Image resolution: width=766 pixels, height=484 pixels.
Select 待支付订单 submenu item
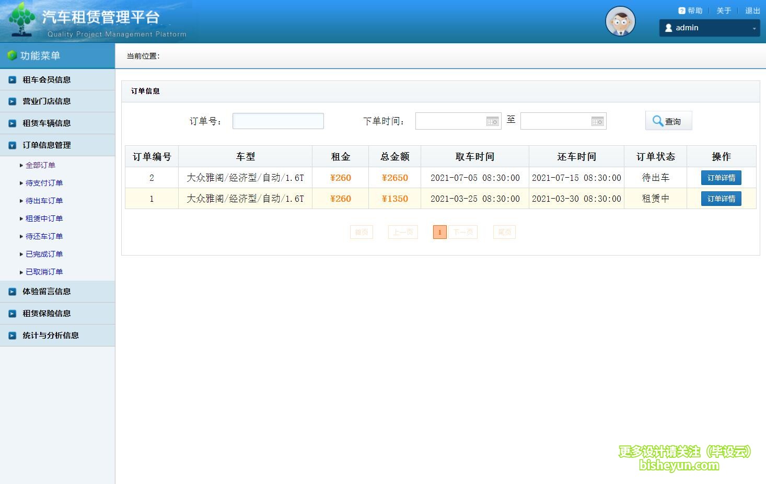coord(44,183)
